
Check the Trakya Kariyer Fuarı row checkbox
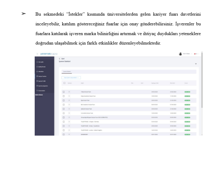(64, 92)
